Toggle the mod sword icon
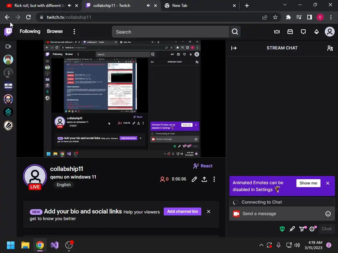This screenshot has height=253, width=338. click(x=292, y=229)
